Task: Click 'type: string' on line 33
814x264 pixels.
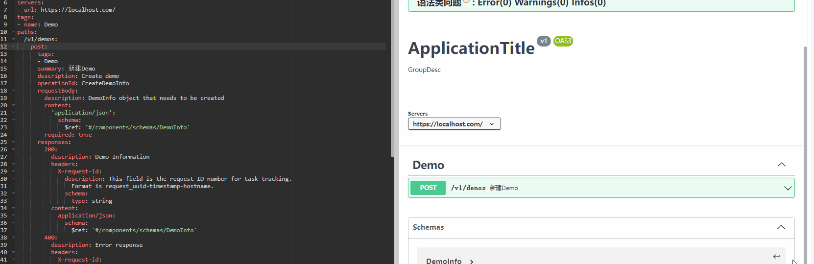Action: click(92, 201)
